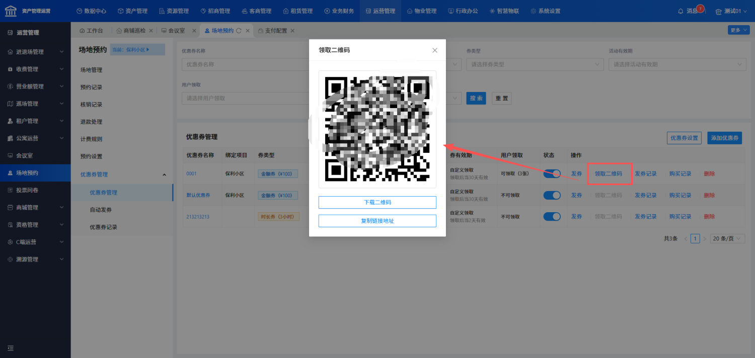Image resolution: width=755 pixels, height=358 pixels.
Task: Click the 资源管理 icon in the top navigation
Action: coord(162,11)
